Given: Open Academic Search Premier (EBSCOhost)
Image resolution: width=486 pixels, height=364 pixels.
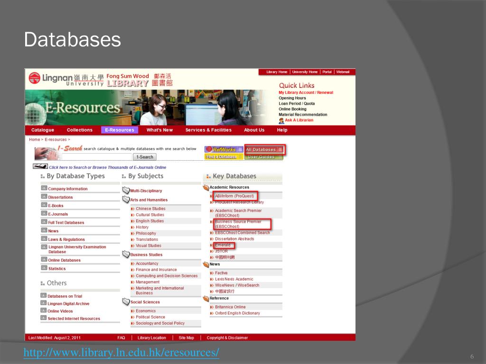Looking at the screenshot, I should coord(238,213).
